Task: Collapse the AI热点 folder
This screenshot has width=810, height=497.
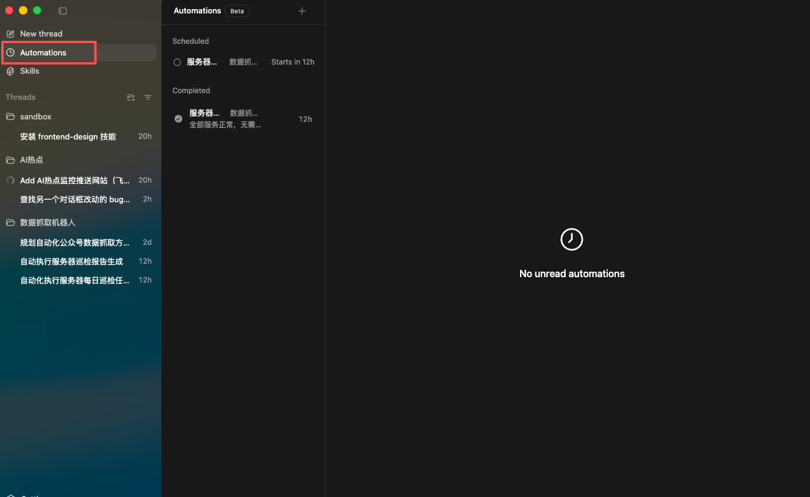Action: 31,160
